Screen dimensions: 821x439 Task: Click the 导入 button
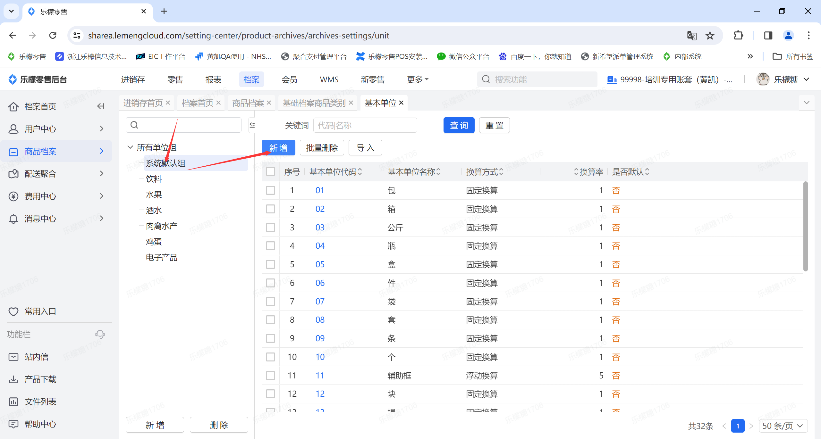(x=365, y=148)
